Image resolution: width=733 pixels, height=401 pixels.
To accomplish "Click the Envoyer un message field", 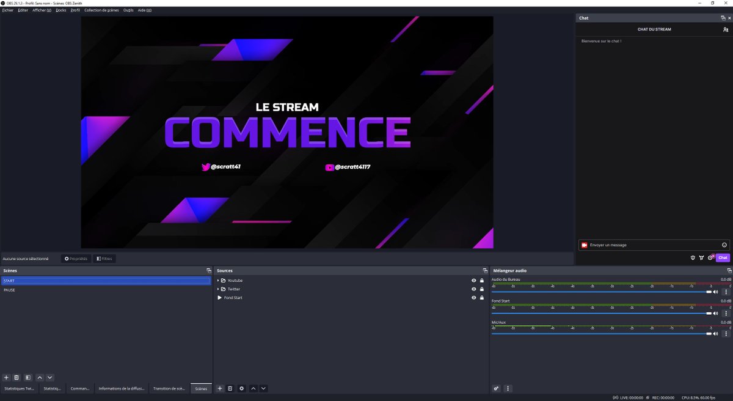I will coord(654,245).
